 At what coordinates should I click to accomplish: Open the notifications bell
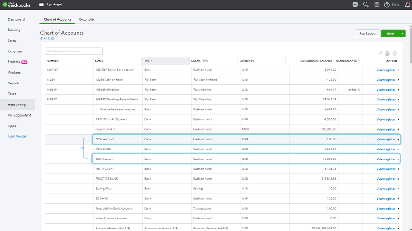[407, 5]
